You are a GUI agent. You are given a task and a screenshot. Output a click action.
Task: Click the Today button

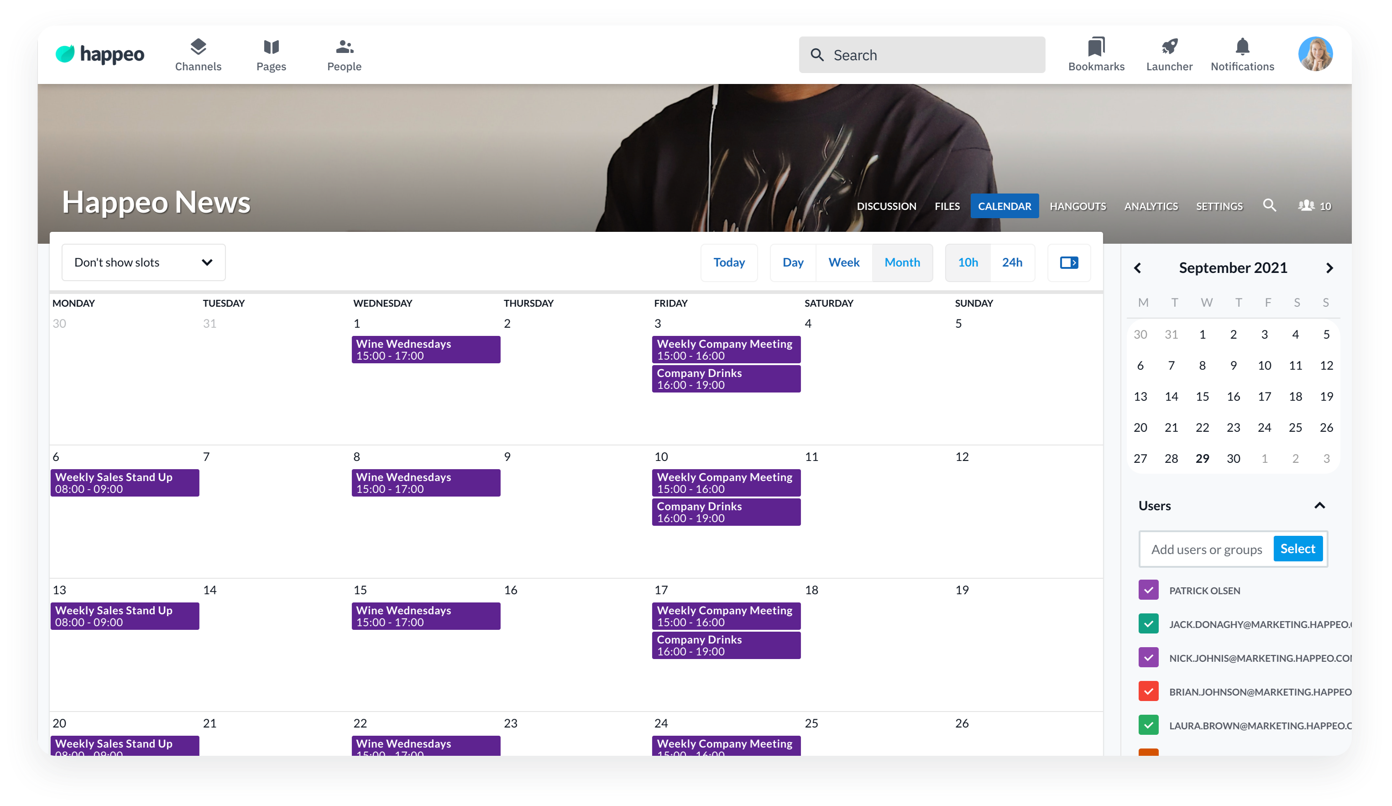coord(728,262)
